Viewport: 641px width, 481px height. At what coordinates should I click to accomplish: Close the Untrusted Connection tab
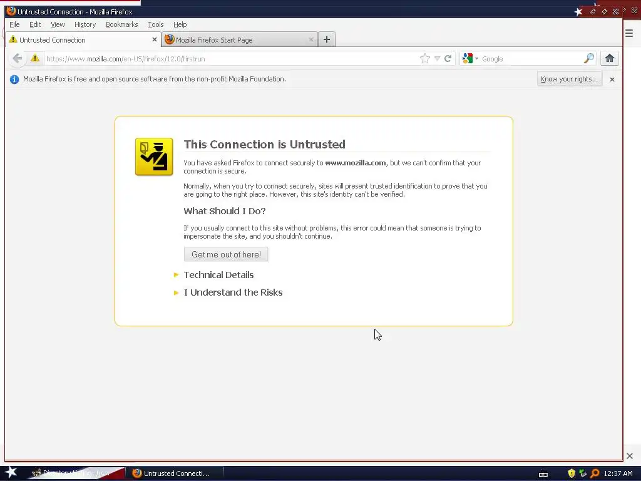click(x=154, y=39)
